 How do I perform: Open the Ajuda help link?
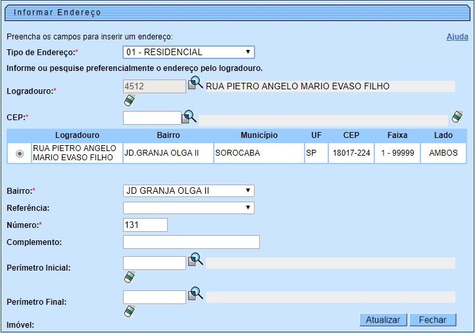(457, 37)
